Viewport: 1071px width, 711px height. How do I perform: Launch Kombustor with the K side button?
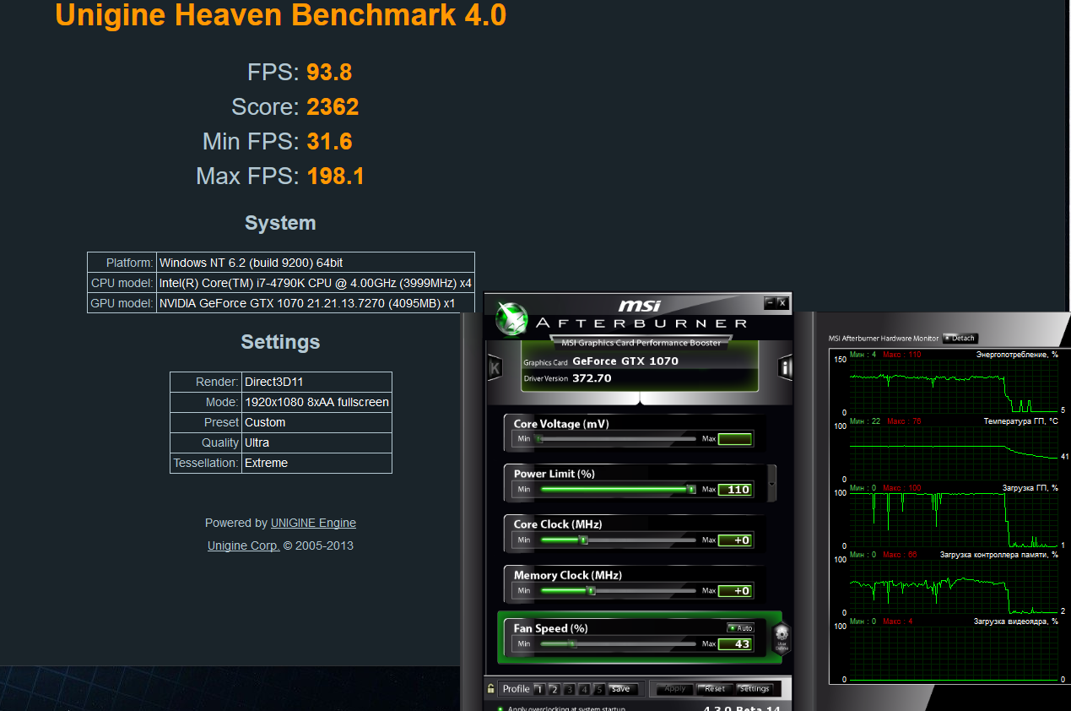tap(495, 367)
